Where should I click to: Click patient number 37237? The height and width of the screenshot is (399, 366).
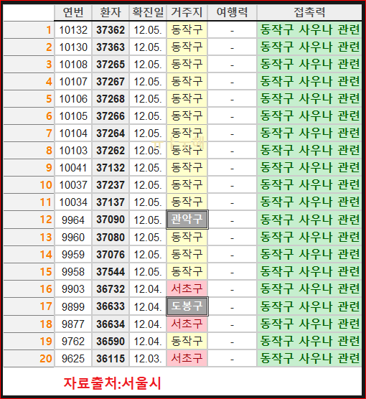point(111,185)
